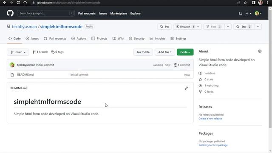
Task: Open main branch selector
Action: click(18, 52)
